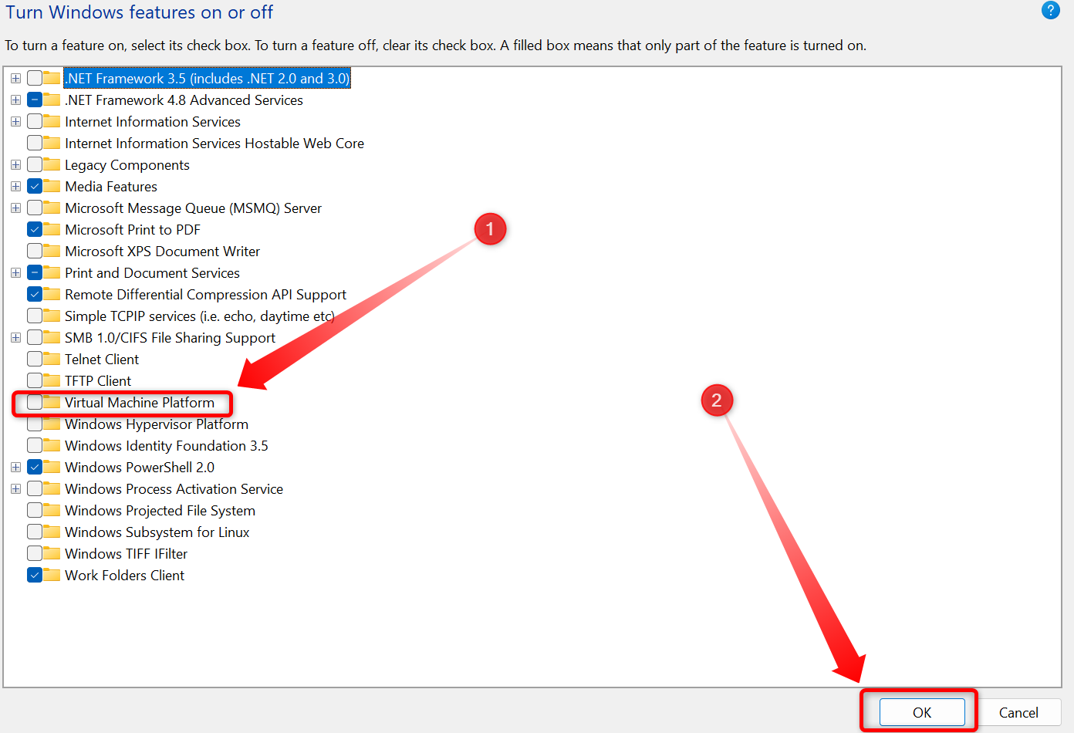This screenshot has height=733, width=1074.
Task: Click the folder icon beside Windows PowerShell 2.0
Action: point(52,467)
